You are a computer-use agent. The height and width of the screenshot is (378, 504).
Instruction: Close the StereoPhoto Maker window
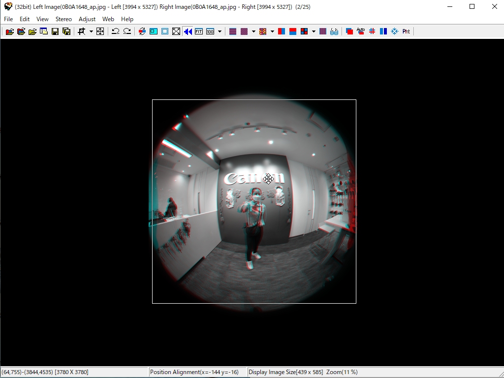tap(494, 6)
